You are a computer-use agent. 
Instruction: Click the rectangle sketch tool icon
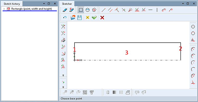click(81, 10)
